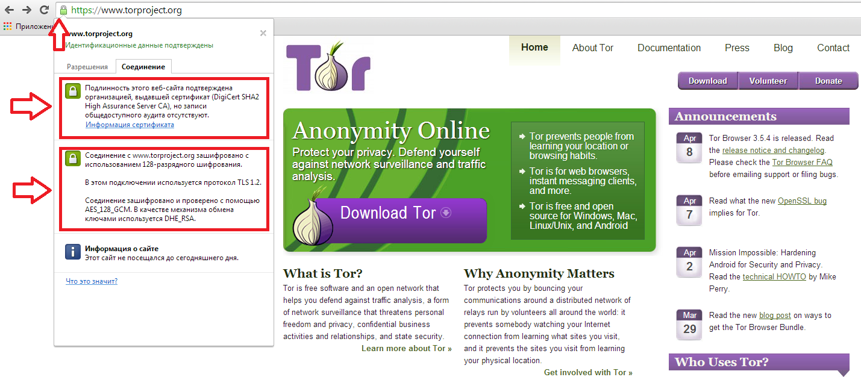Screen dimensions: 861x377
Task: Open the apps grid bookmark icon
Action: (x=7, y=26)
